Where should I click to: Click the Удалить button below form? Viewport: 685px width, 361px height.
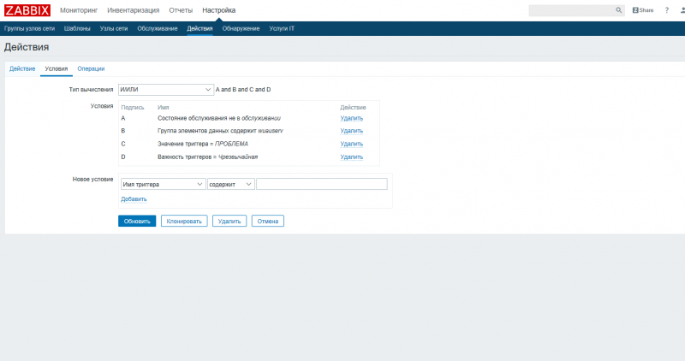[229, 221]
